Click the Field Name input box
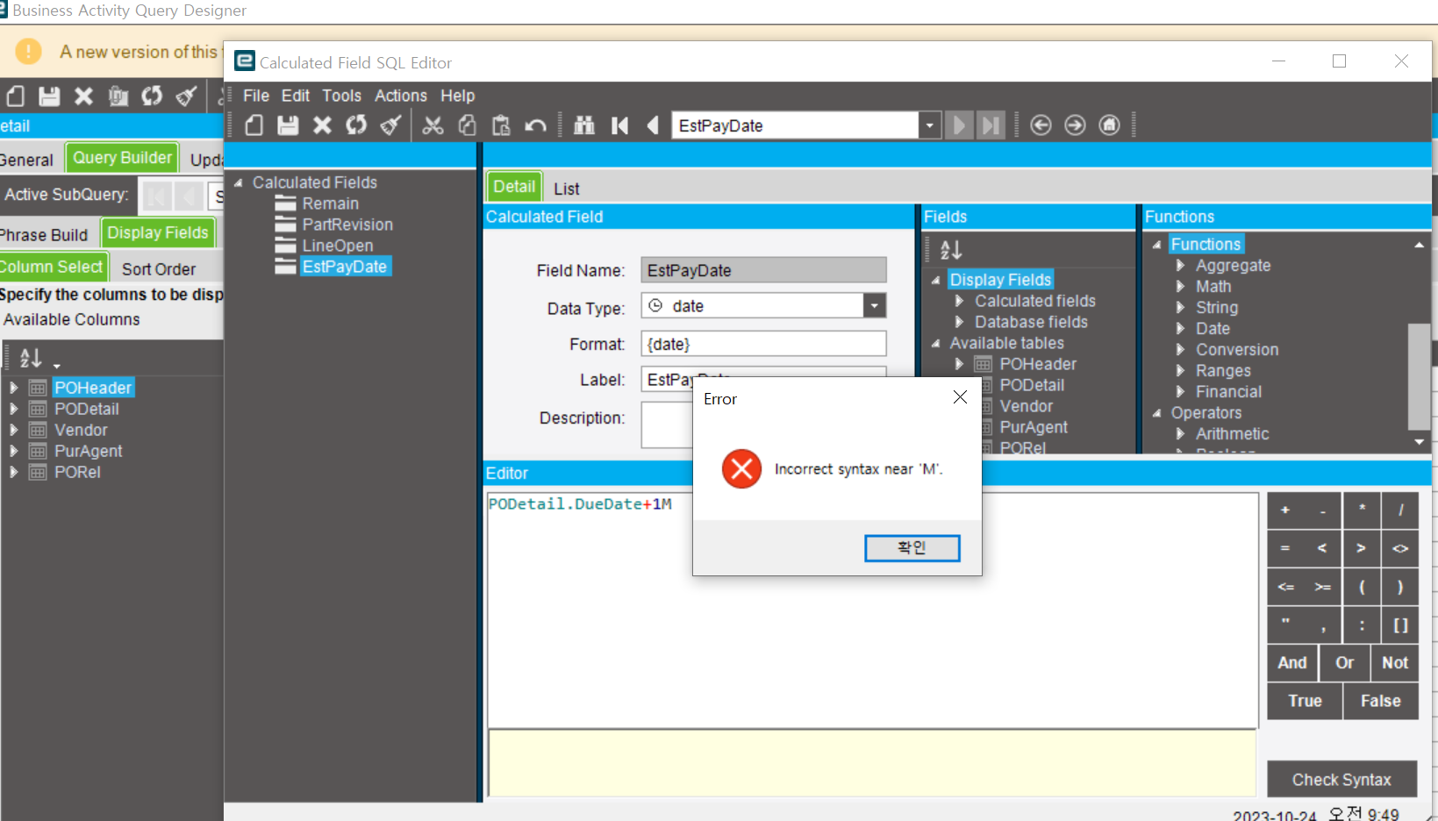 763,270
